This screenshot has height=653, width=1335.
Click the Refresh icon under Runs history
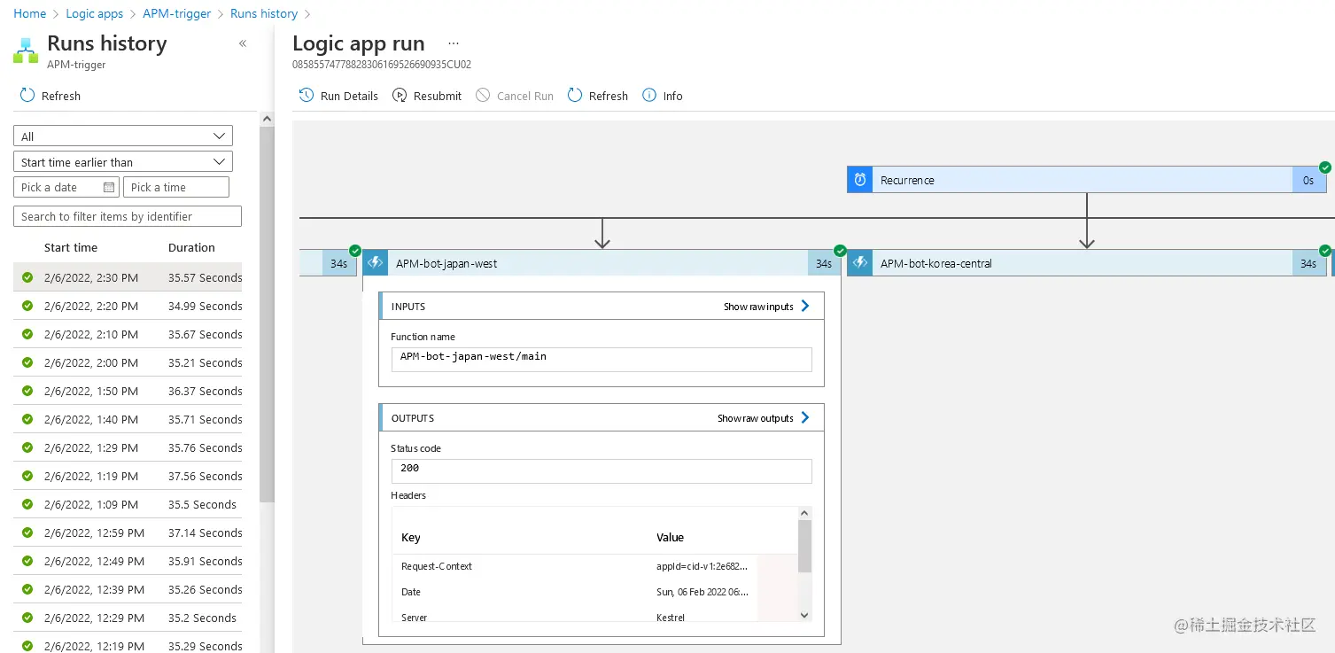[27, 96]
